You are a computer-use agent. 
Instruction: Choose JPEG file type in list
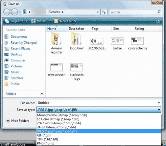(99, 131)
